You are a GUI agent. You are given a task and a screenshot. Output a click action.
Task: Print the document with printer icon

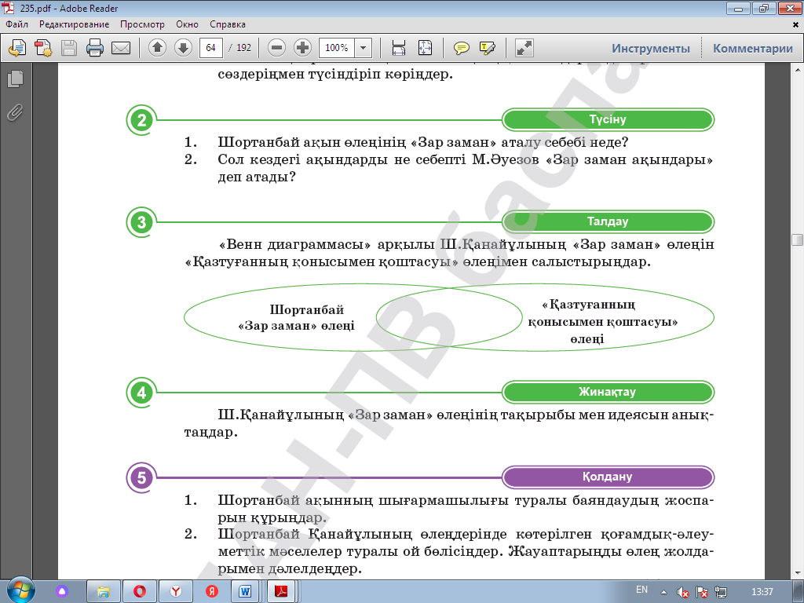[x=95, y=48]
